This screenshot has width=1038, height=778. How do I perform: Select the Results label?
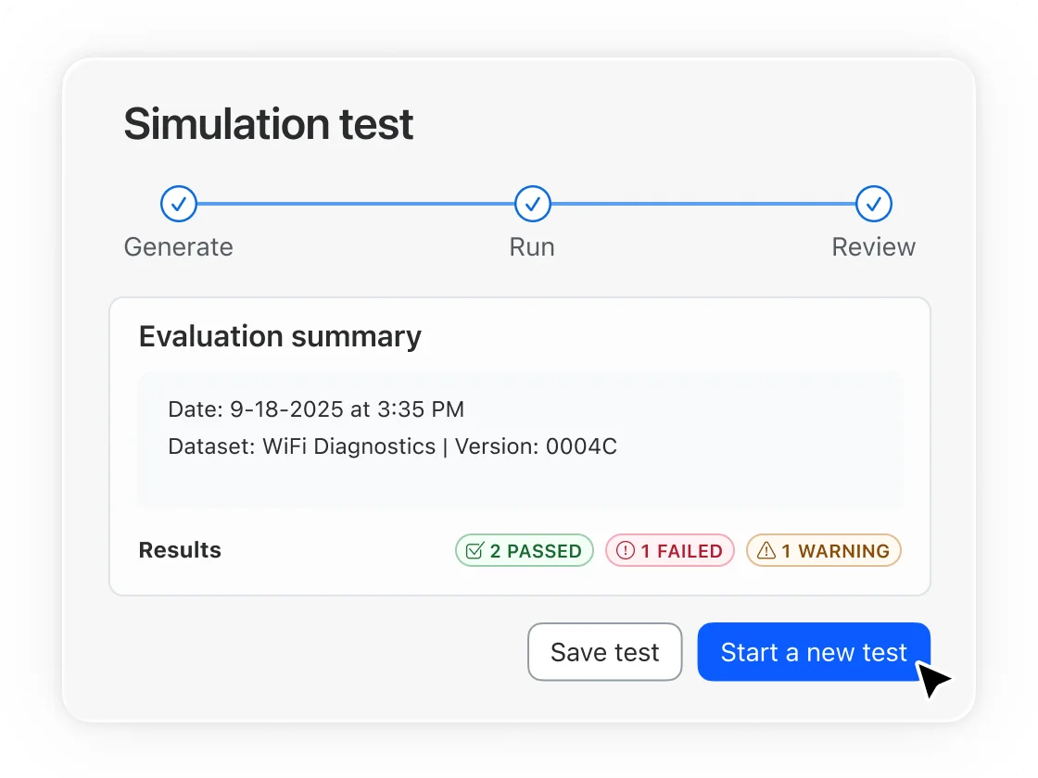180,550
